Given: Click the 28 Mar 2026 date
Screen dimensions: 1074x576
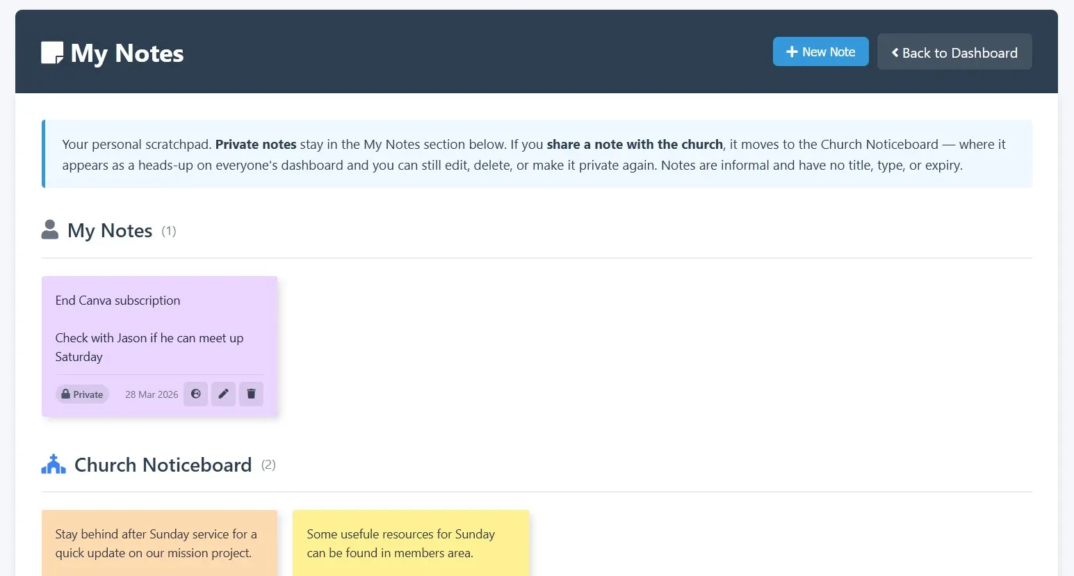Looking at the screenshot, I should click(x=152, y=394).
